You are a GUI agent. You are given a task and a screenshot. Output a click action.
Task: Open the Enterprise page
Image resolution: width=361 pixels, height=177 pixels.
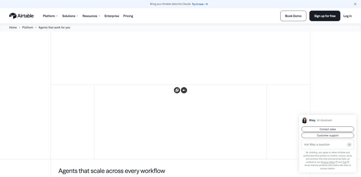coord(112,16)
